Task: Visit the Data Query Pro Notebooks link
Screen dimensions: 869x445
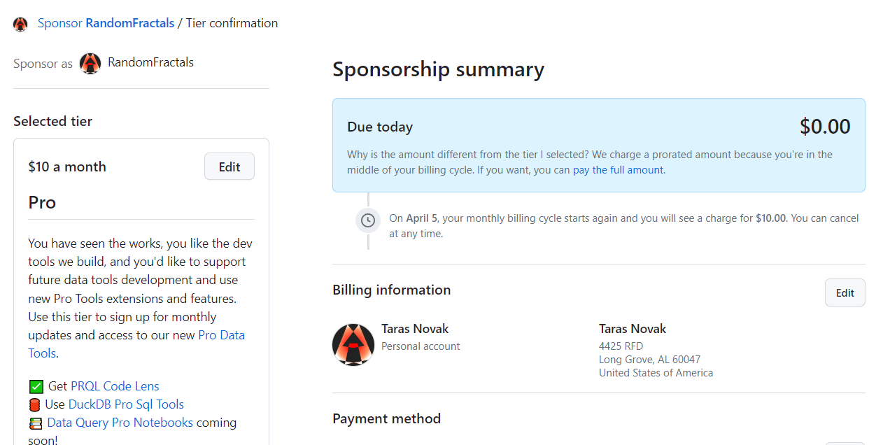Action: 120,423
